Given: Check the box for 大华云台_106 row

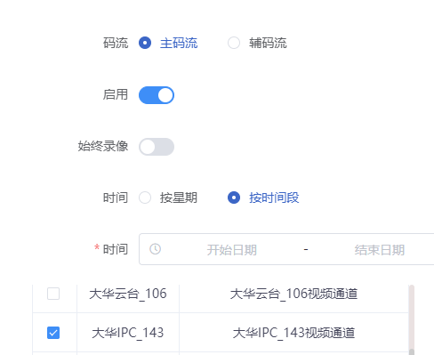Looking at the screenshot, I should (x=53, y=294).
